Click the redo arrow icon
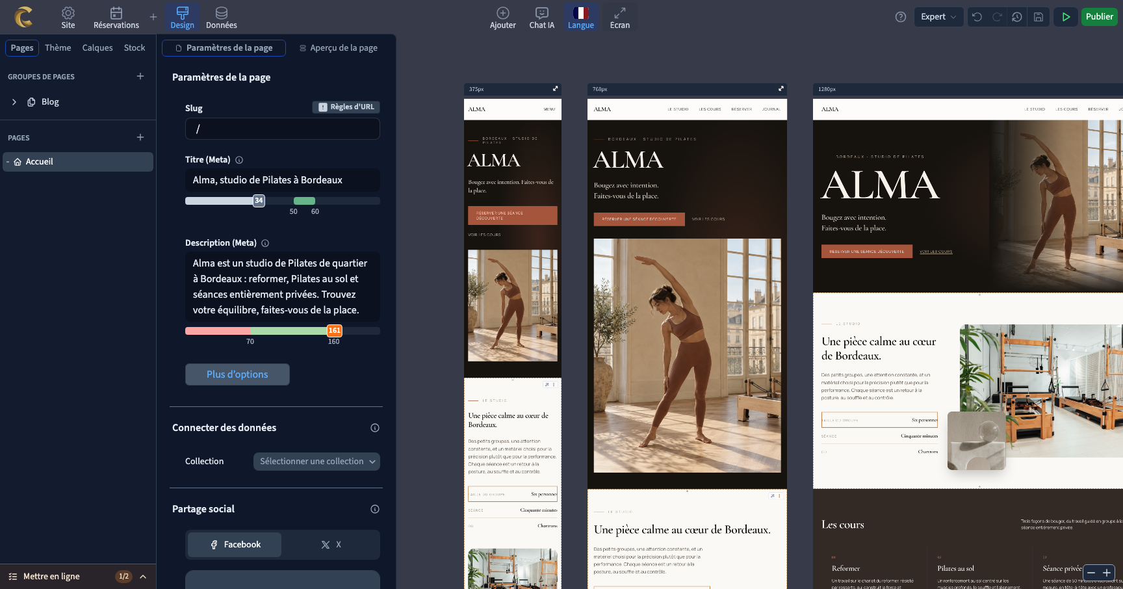The width and height of the screenshot is (1123, 589). point(997,17)
